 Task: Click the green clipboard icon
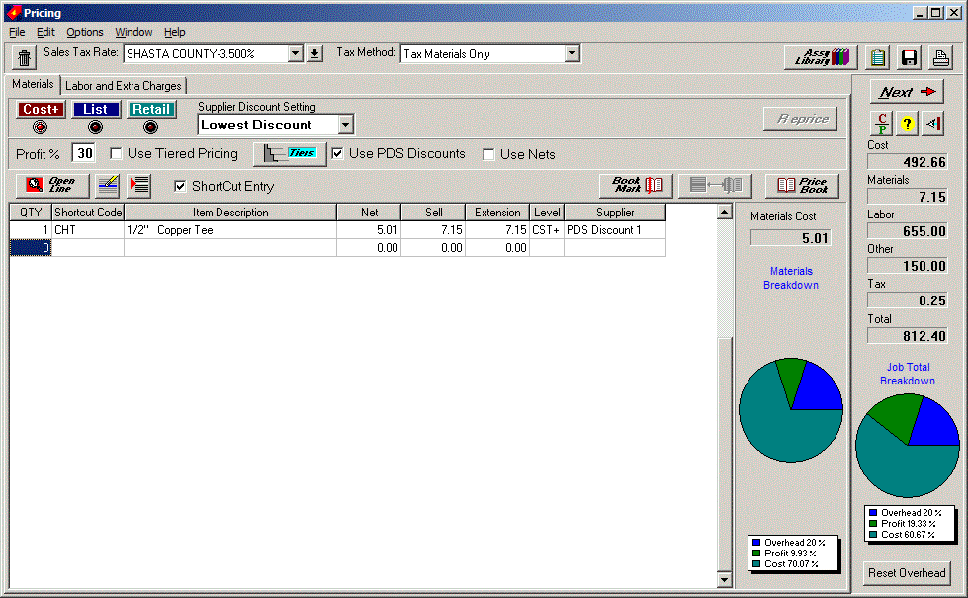(878, 58)
